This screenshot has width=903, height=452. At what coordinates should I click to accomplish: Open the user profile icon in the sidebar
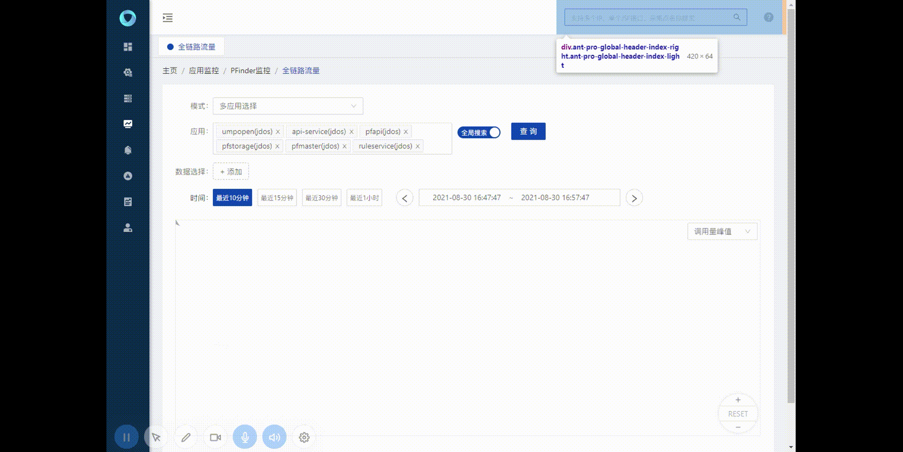(x=128, y=228)
